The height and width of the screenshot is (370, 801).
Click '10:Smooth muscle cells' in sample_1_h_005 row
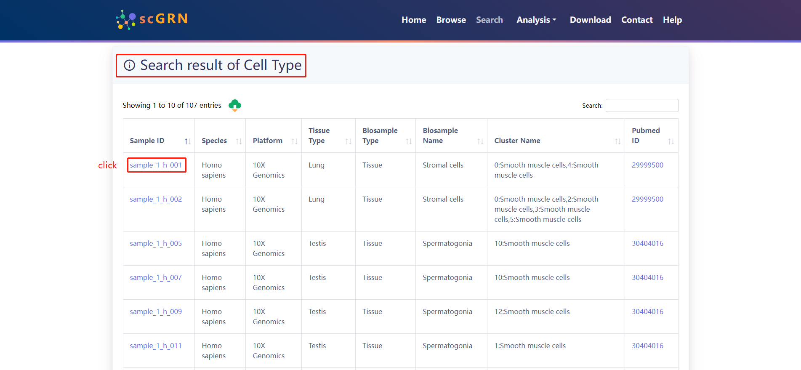(532, 243)
